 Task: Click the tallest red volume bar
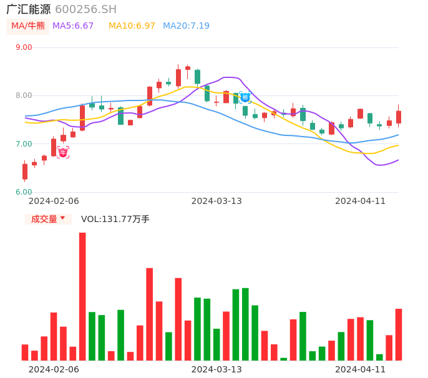pyautogui.click(x=82, y=296)
